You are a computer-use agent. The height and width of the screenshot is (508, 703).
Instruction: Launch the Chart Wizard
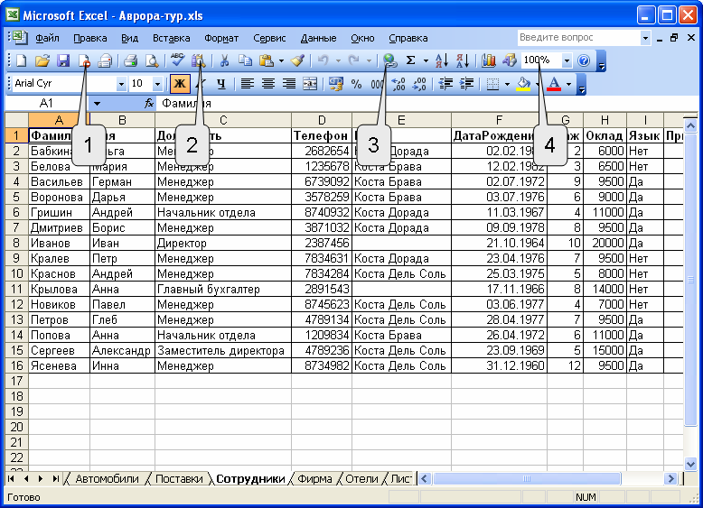(488, 60)
